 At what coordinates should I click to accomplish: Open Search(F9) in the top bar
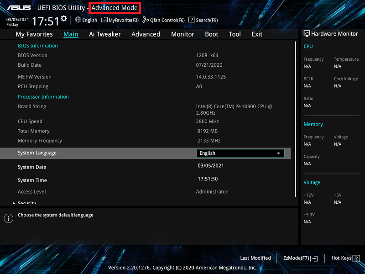203,20
